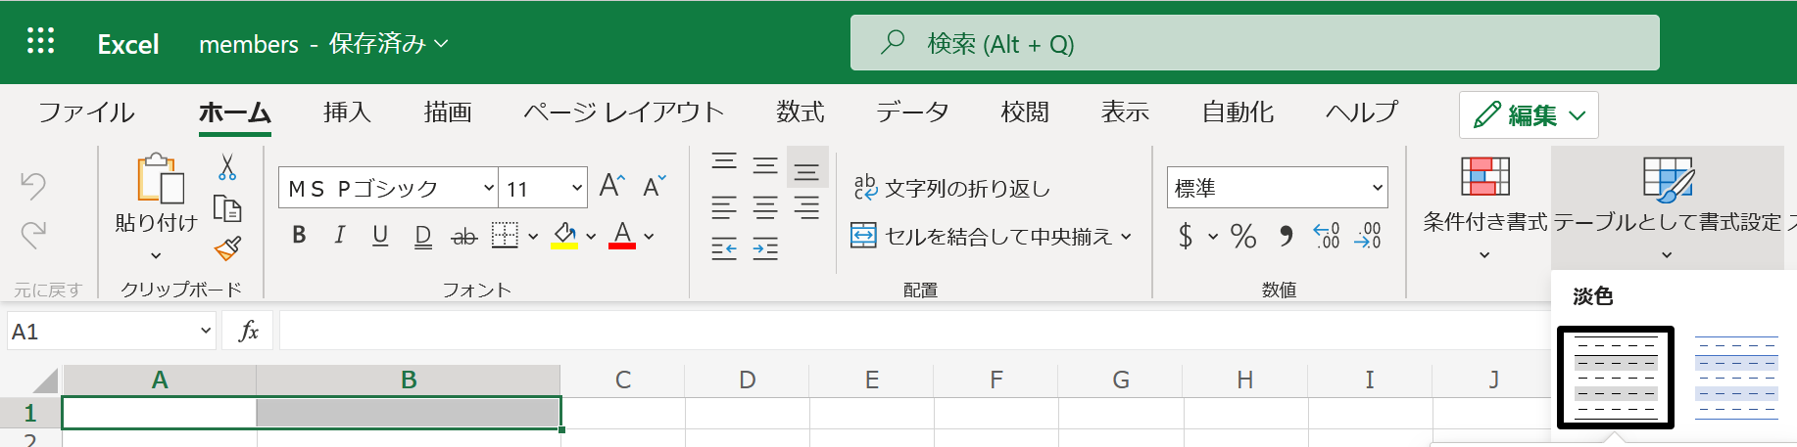
Task: Click the percent style icon
Action: [x=1242, y=236]
